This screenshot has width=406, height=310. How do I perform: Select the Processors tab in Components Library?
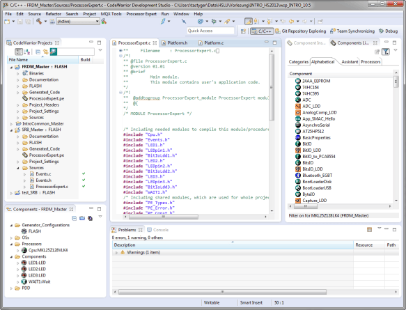click(x=370, y=62)
